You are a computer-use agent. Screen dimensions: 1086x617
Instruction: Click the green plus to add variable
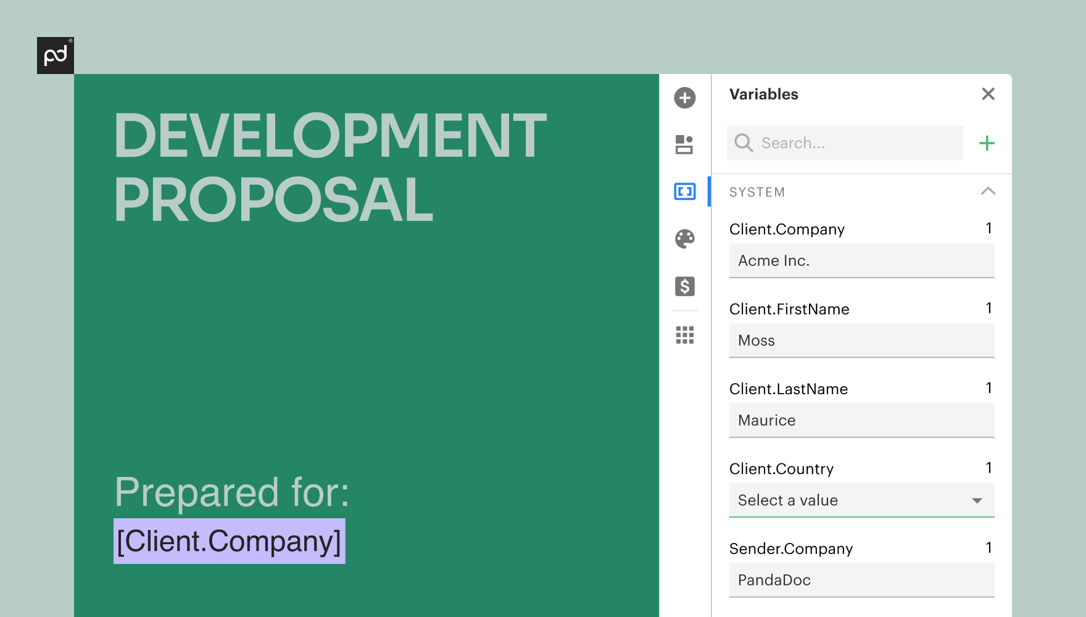coord(987,143)
